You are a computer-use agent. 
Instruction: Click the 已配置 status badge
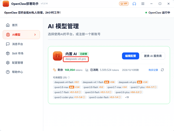point(84,54)
